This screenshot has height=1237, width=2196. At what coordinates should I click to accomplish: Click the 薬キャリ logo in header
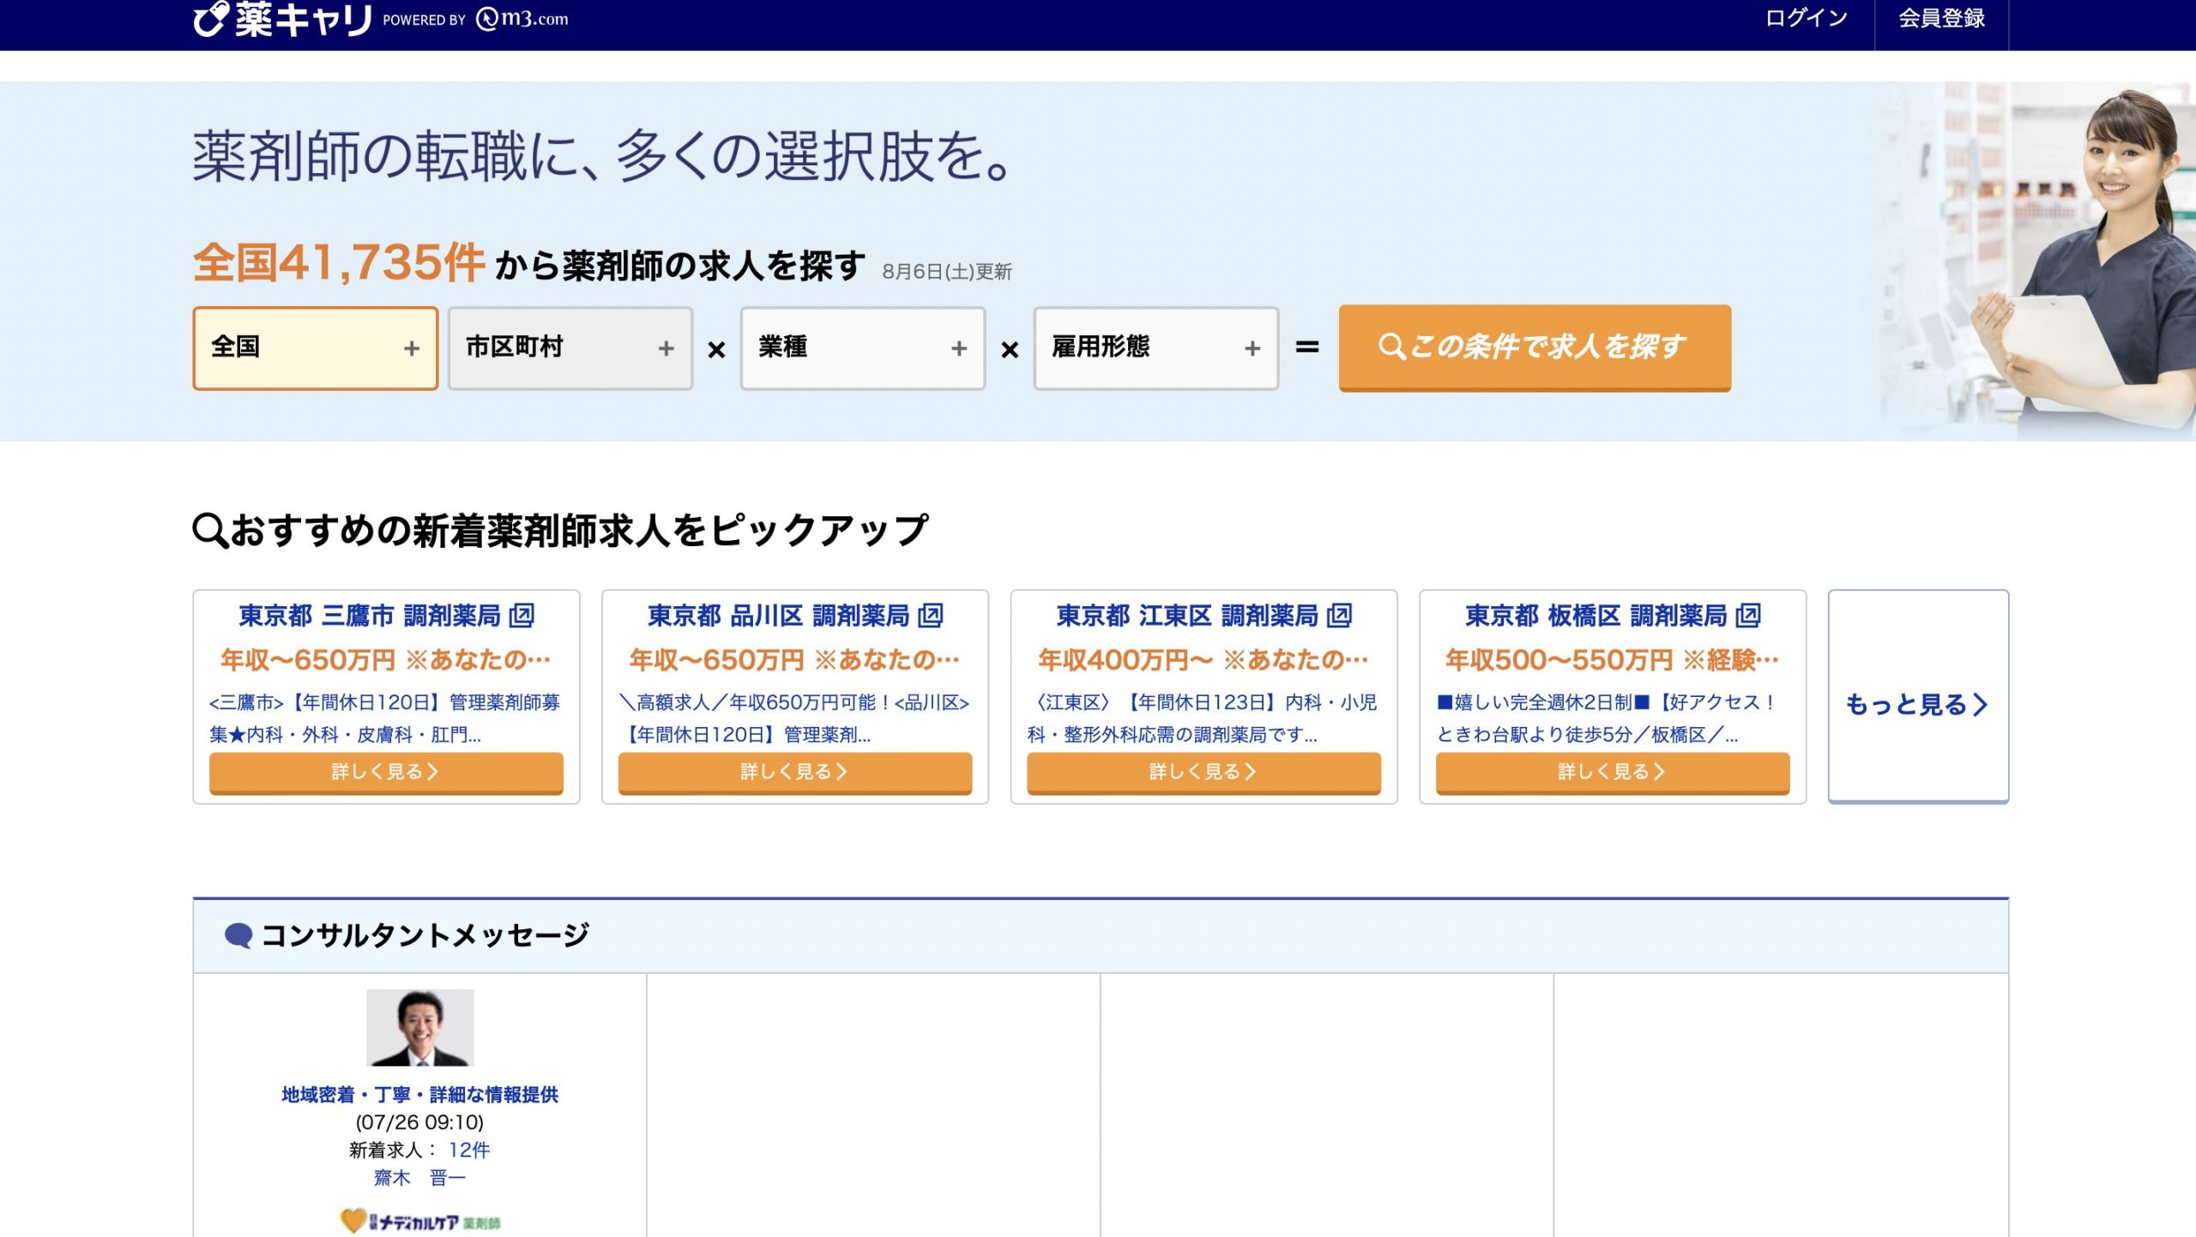pos(282,19)
